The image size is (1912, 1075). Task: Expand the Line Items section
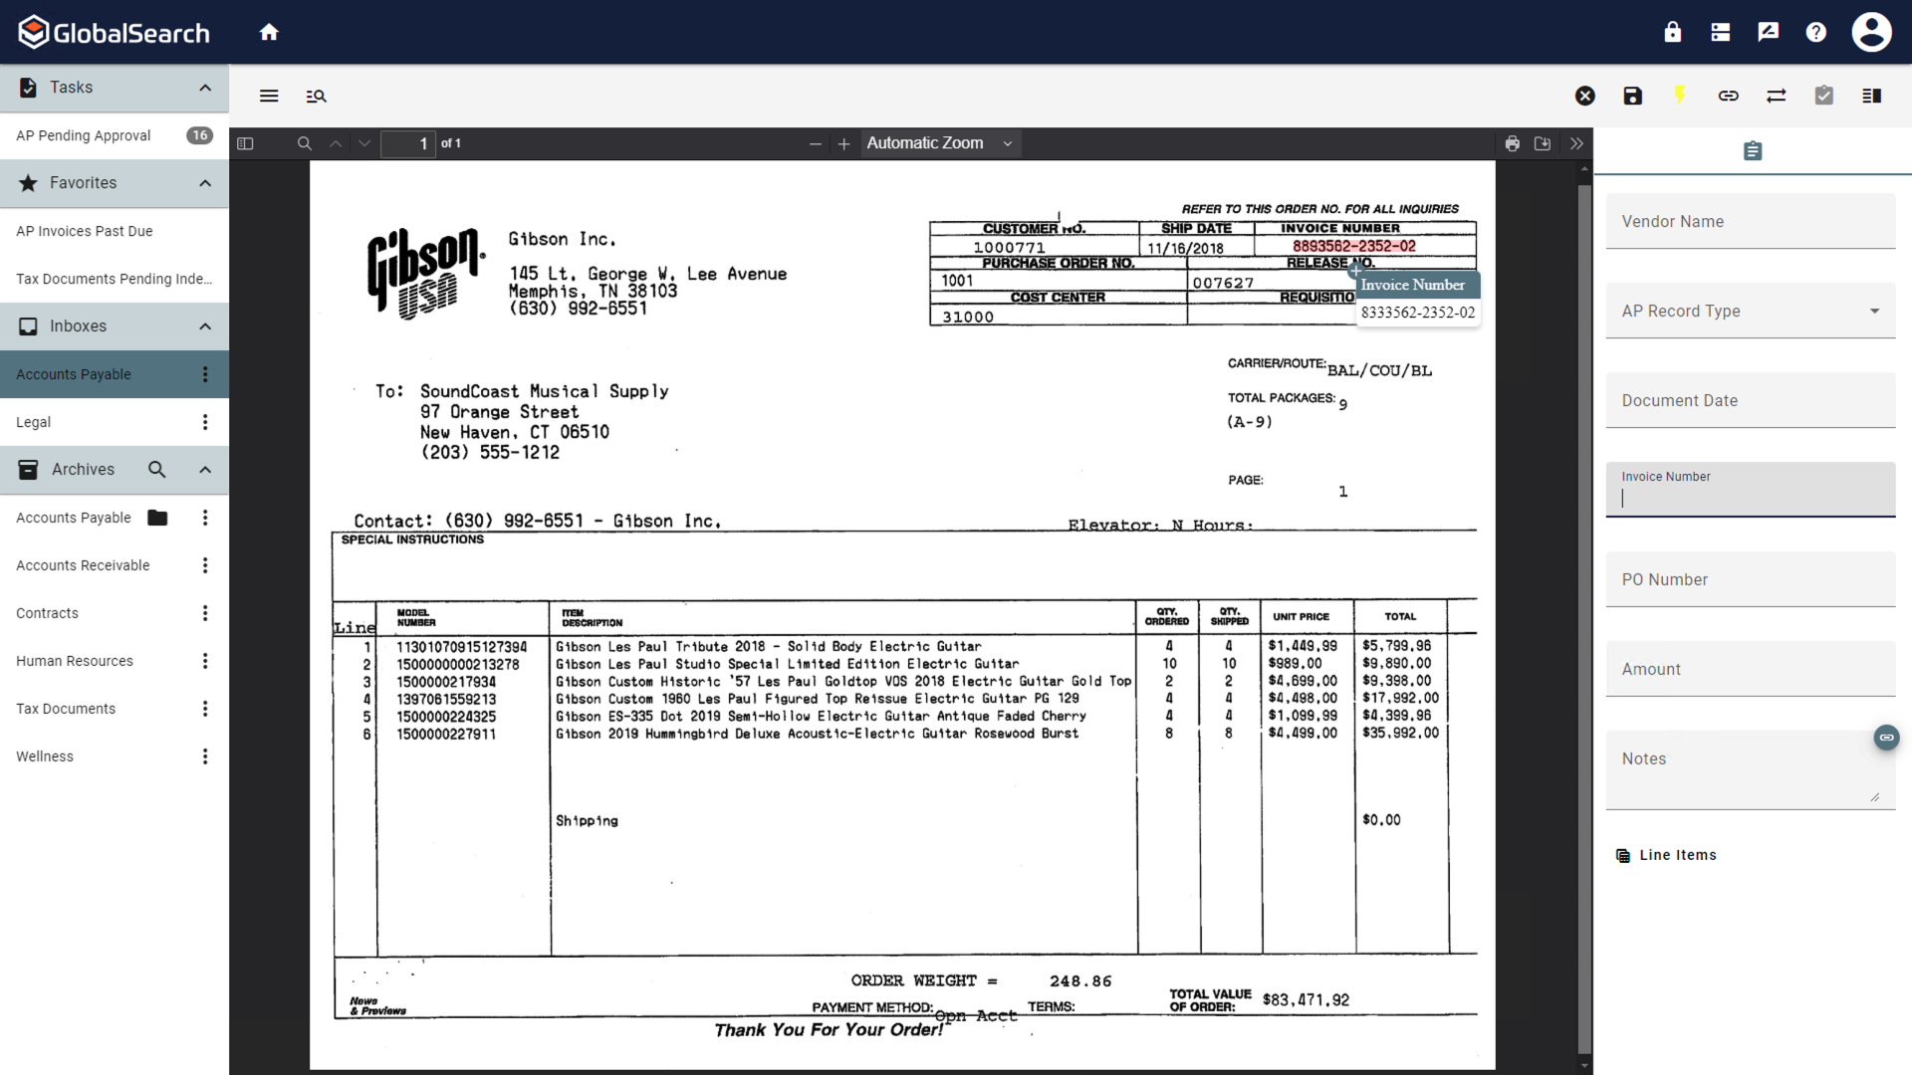(1678, 854)
